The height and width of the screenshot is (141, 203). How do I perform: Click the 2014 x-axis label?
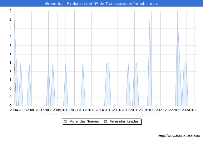[100, 110]
